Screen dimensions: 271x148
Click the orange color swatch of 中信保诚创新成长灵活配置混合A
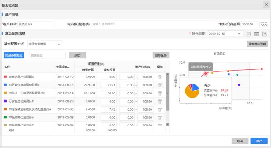tap(5, 109)
